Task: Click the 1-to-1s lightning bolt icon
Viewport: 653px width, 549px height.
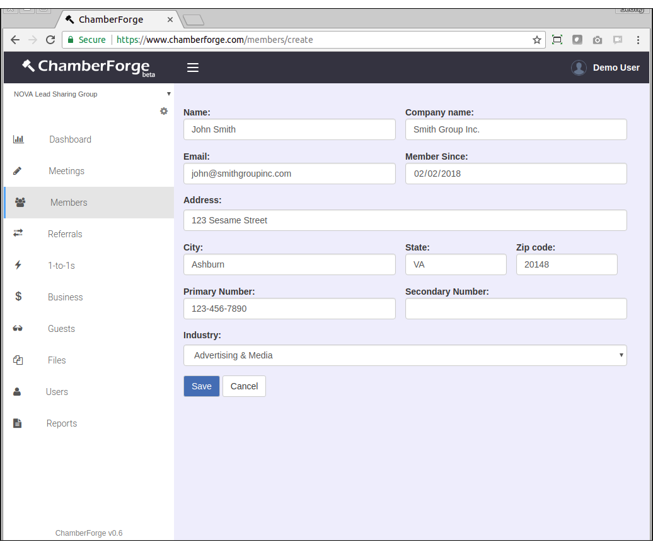Action: [x=18, y=265]
